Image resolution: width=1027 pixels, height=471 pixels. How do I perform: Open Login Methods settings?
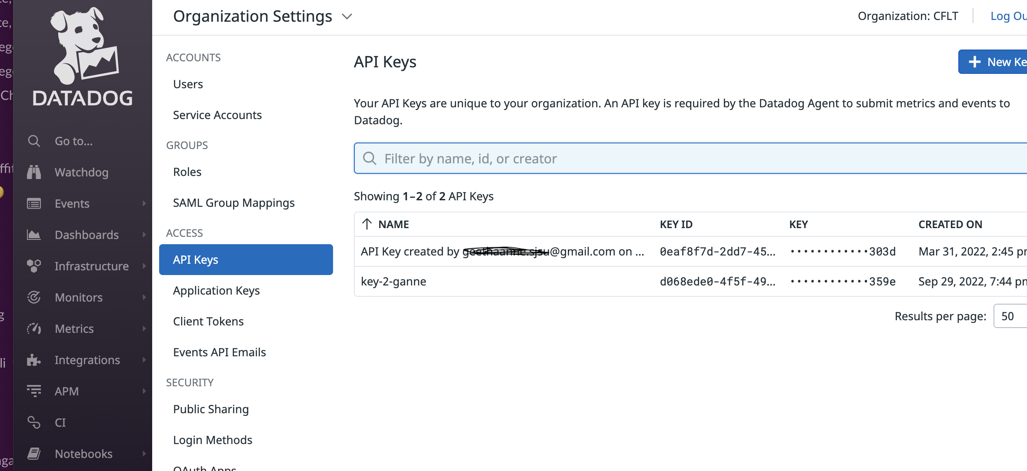(213, 440)
